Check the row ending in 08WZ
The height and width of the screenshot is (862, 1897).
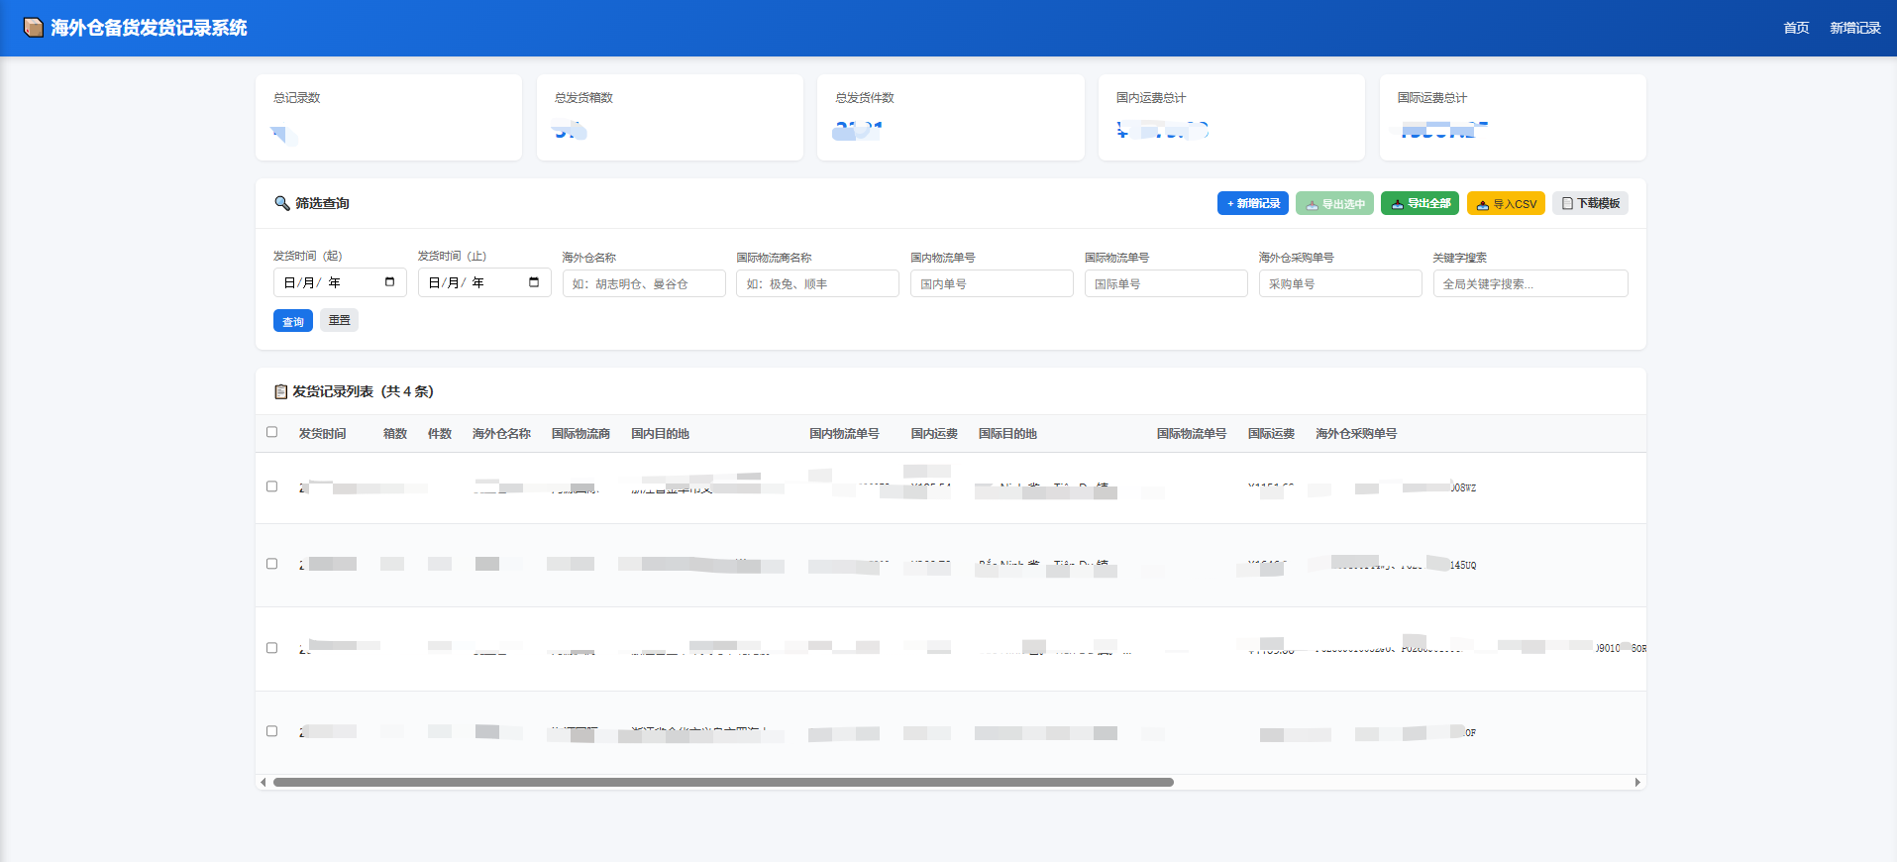[271, 486]
